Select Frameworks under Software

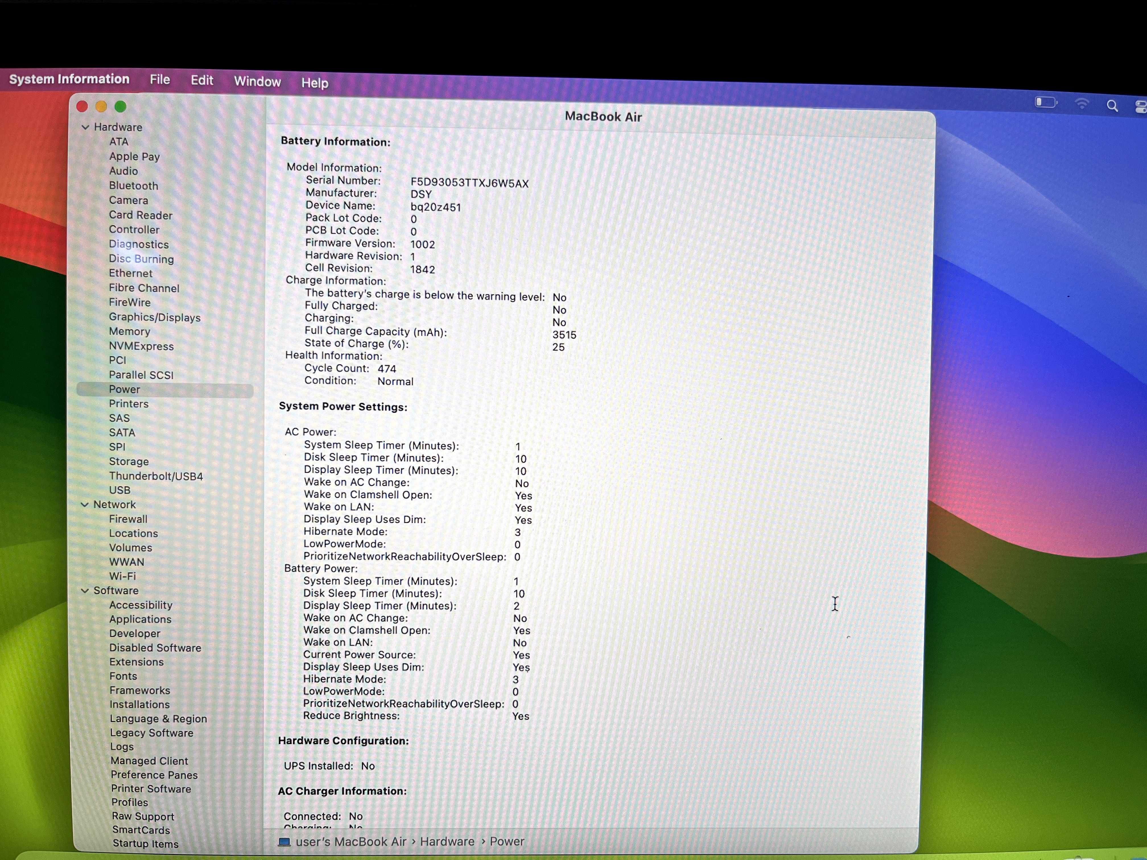139,691
